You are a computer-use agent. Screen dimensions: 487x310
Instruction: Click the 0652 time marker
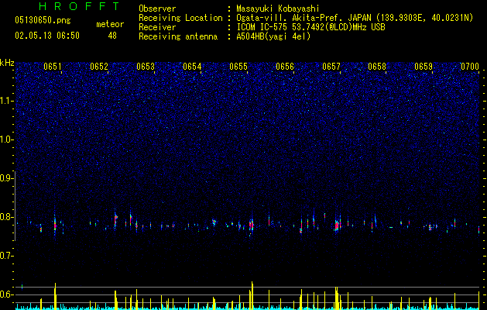click(x=99, y=67)
